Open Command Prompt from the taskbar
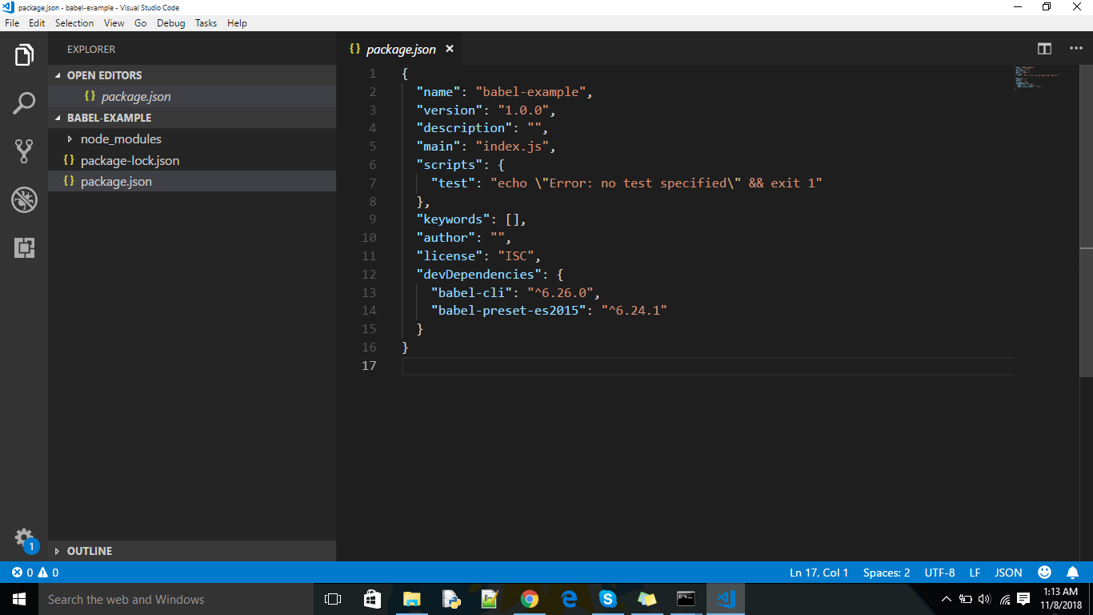 tap(686, 599)
